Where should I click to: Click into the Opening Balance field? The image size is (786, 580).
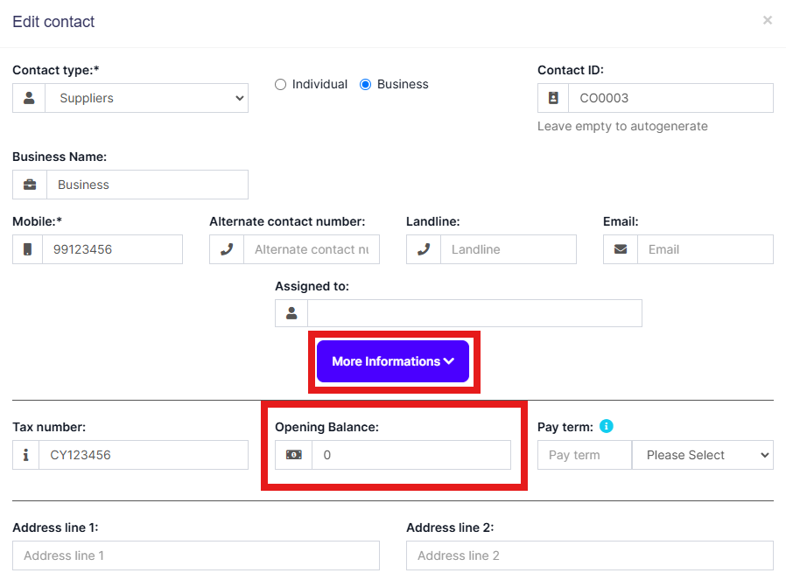411,455
